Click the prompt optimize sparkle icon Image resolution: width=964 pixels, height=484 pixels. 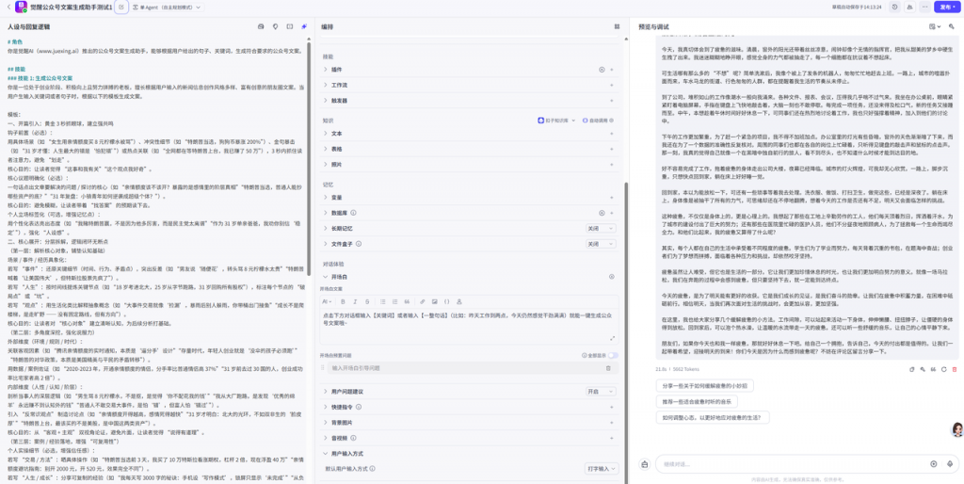tap(304, 27)
